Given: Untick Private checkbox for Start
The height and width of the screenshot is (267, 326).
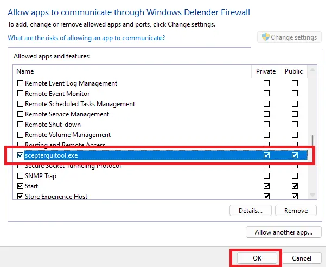Looking at the screenshot, I should tap(266, 186).
